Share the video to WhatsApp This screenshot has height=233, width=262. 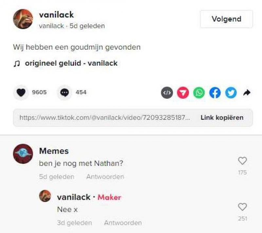tap(199, 93)
